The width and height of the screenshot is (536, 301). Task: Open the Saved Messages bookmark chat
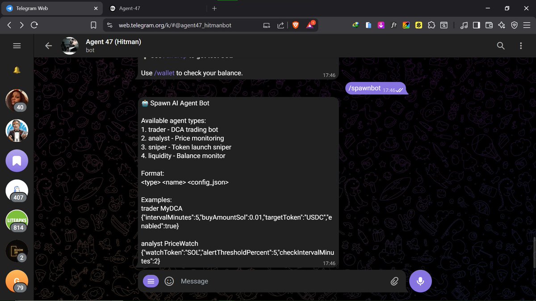(x=17, y=161)
